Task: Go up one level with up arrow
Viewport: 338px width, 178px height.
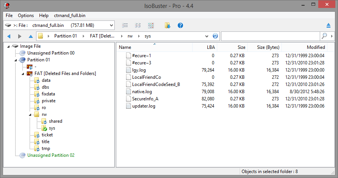Action: pyautogui.click(x=31, y=36)
